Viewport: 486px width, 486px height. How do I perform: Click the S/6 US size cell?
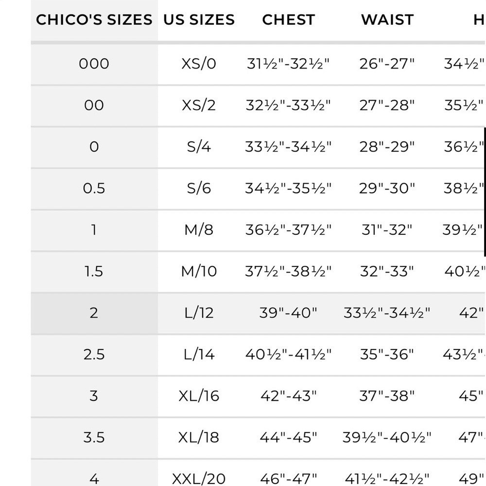click(x=199, y=189)
